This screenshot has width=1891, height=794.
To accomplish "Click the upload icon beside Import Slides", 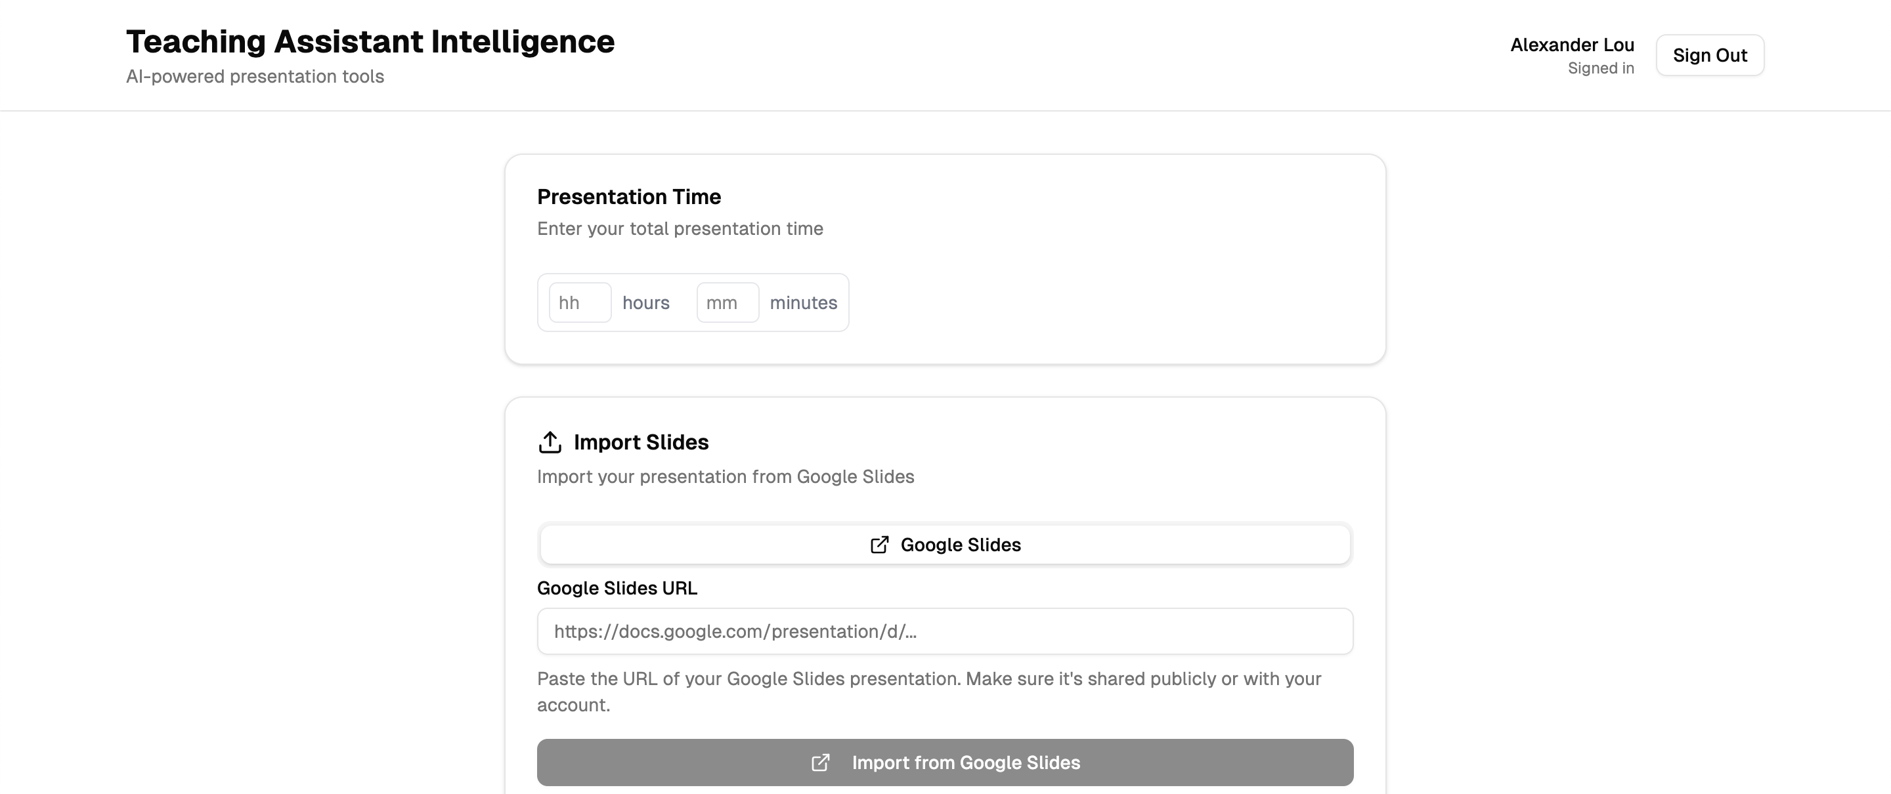I will [550, 442].
